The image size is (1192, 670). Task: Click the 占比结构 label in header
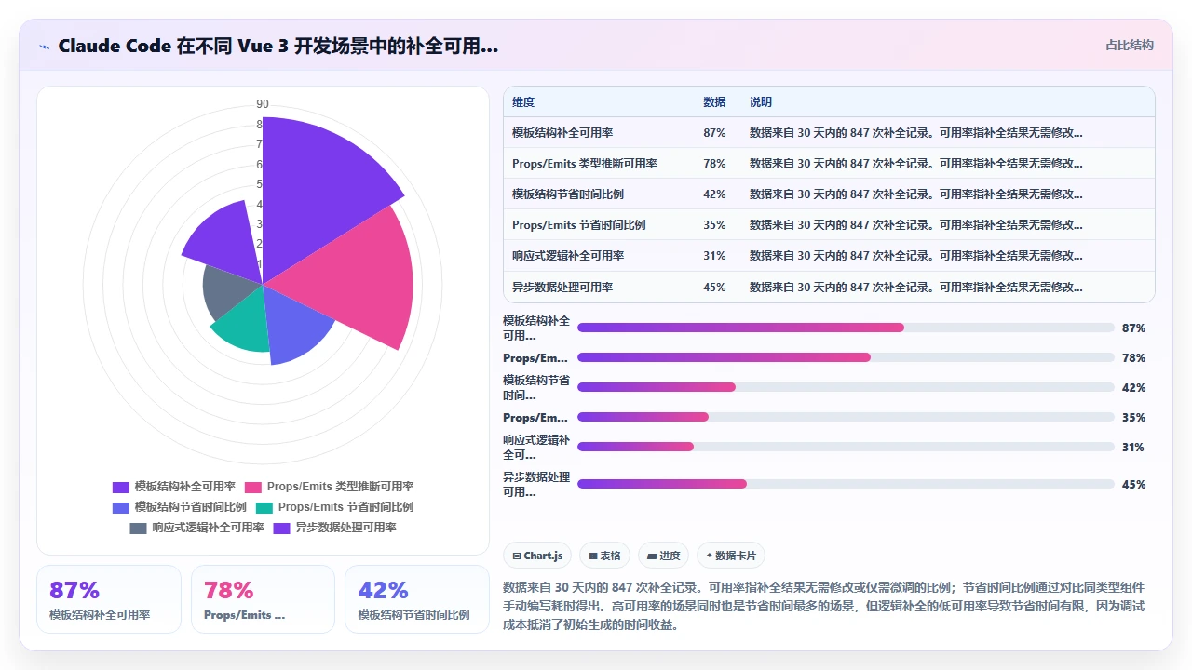1130,45
